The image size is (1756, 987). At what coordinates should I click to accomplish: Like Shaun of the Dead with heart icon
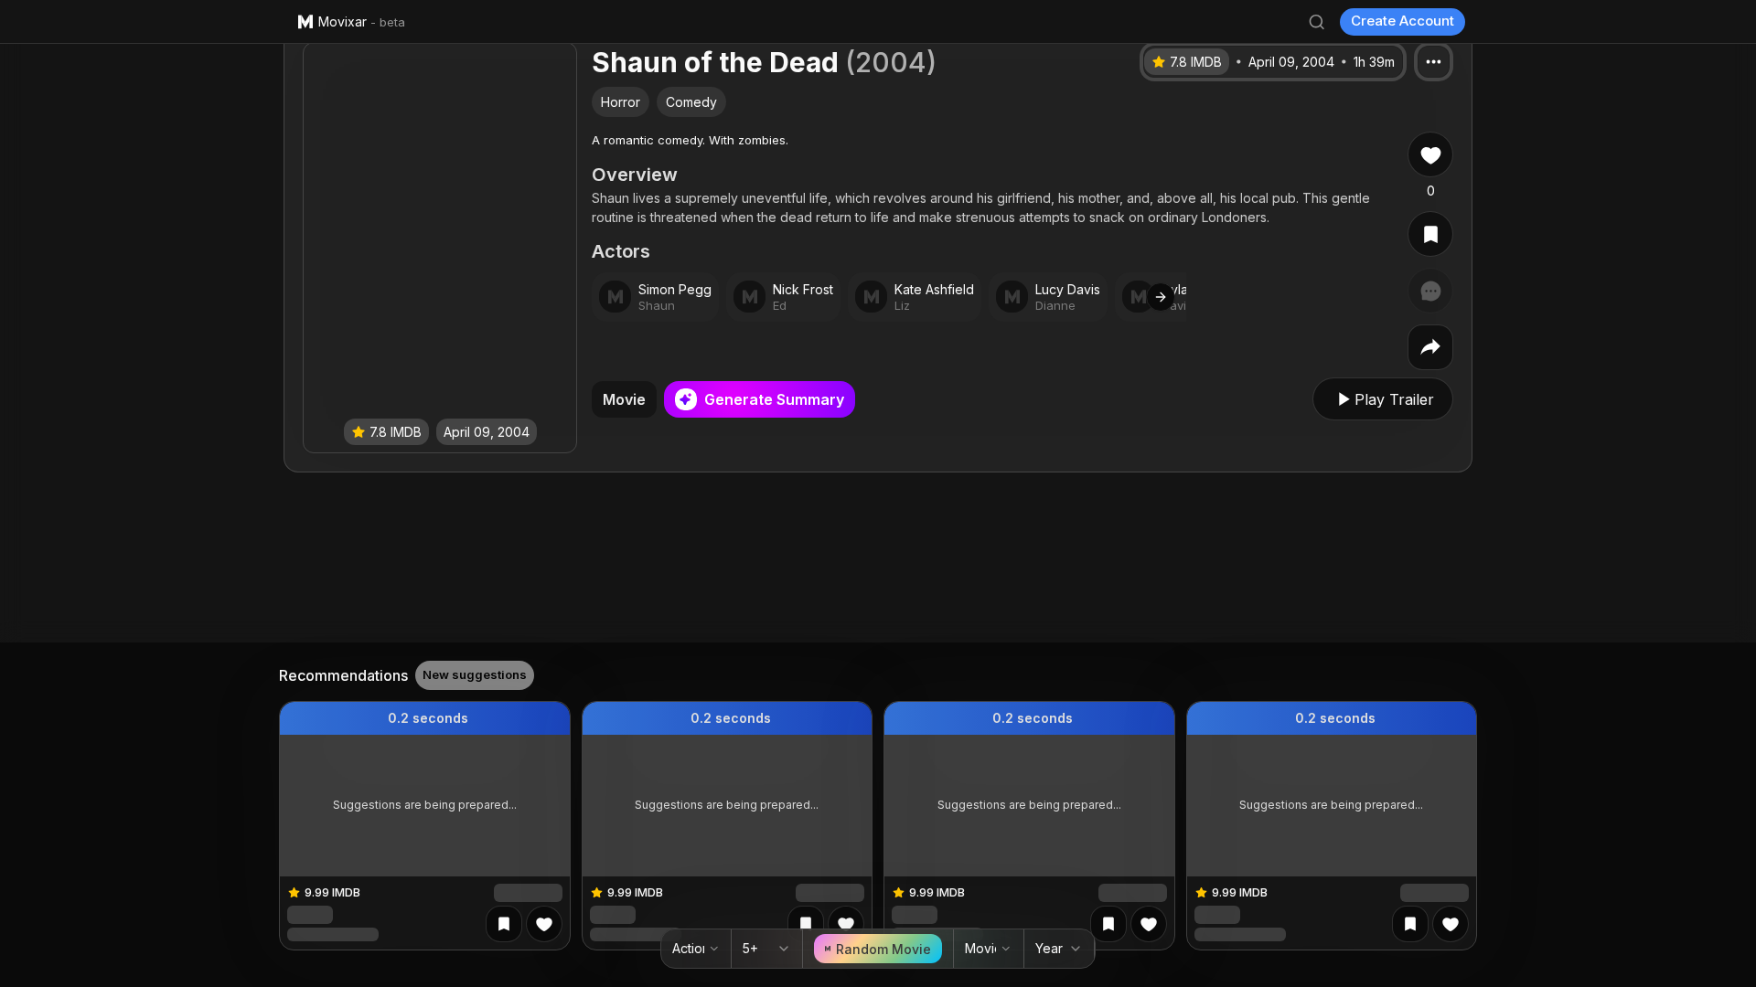point(1429,155)
